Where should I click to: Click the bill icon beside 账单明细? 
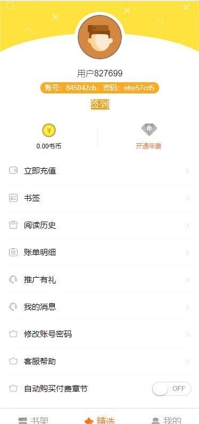13,253
